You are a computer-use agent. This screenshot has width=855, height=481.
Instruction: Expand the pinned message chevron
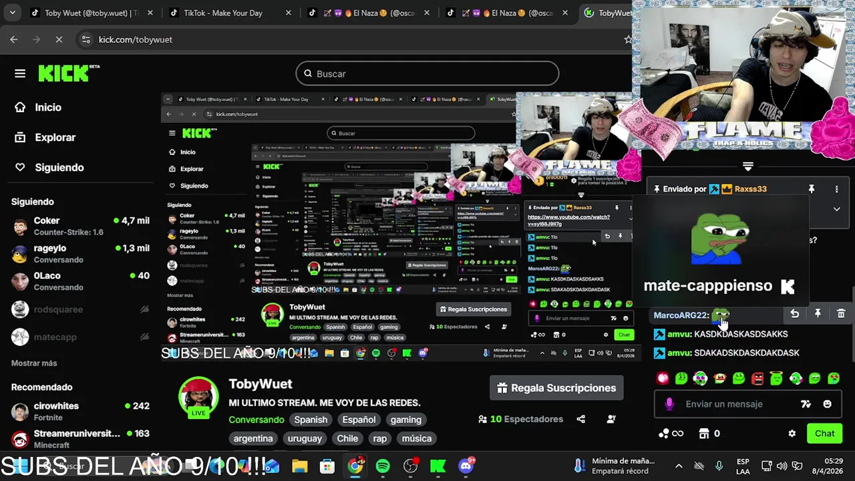point(836,209)
